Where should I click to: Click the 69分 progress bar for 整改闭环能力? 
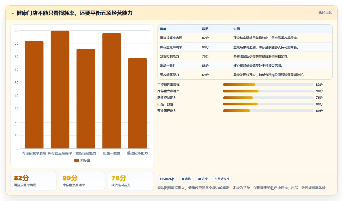(x=268, y=111)
